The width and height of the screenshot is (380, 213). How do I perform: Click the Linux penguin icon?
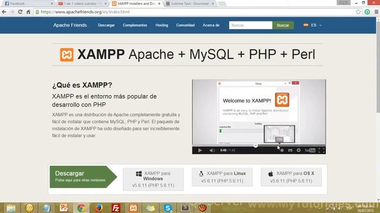click(x=201, y=173)
